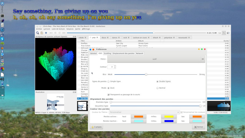Click the terminal icon in the left dock

pyautogui.click(x=2, y=15)
